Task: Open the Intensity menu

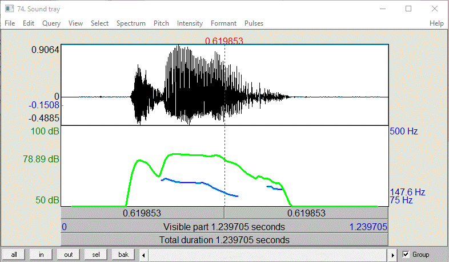Action: (x=190, y=23)
